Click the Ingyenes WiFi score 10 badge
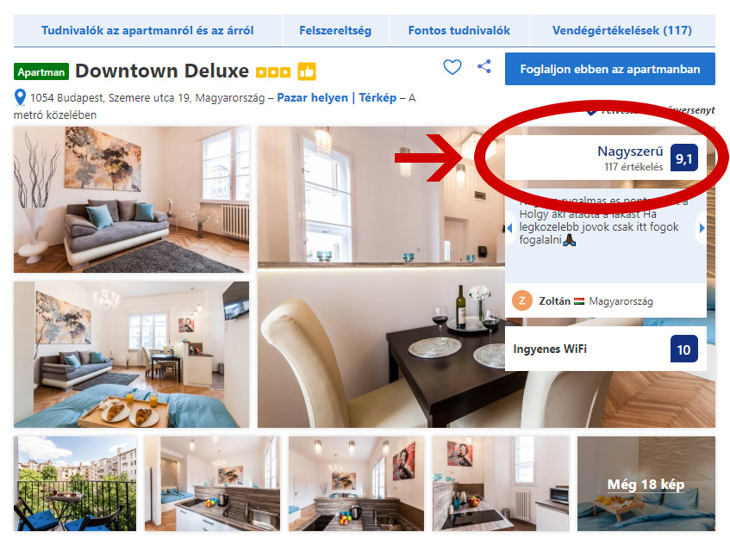 pyautogui.click(x=683, y=349)
